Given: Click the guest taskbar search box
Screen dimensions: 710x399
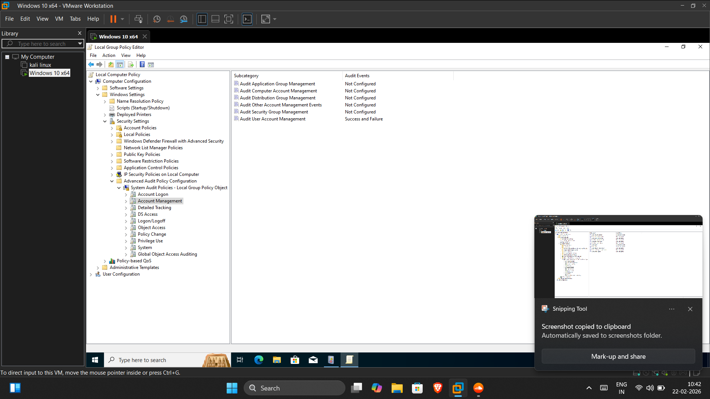Looking at the screenshot, I should pos(168,360).
